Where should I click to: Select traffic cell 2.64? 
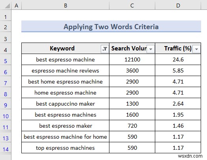coord(178,104)
